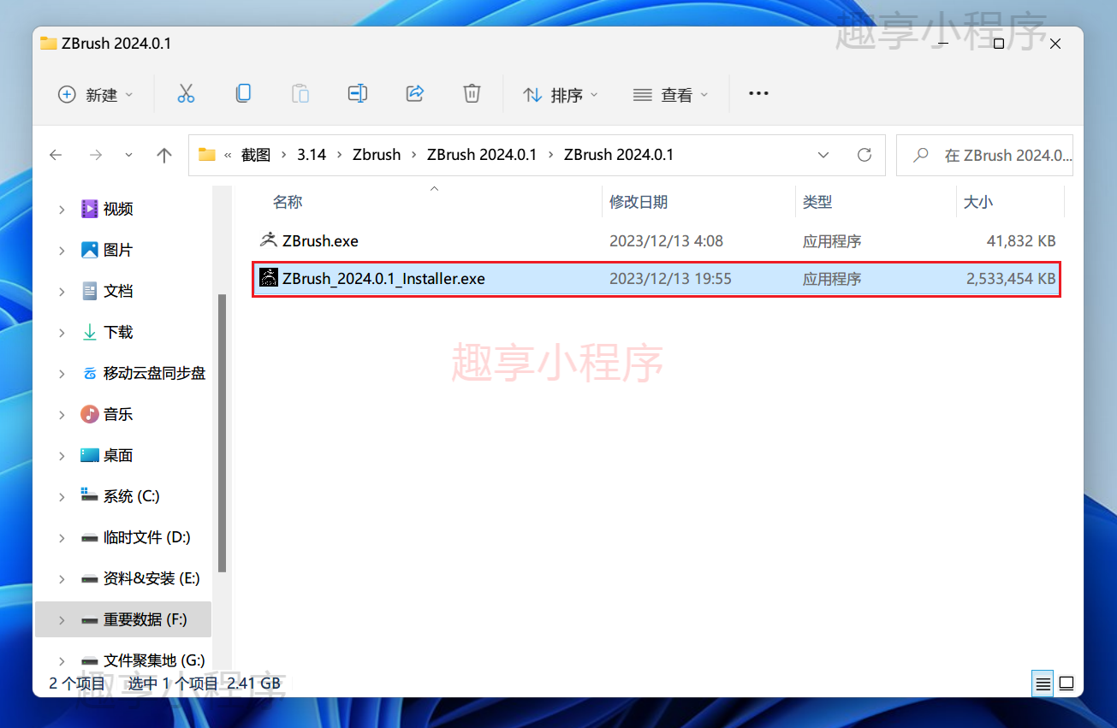Open address bar history dropdown
This screenshot has height=728, width=1117.
click(x=823, y=155)
